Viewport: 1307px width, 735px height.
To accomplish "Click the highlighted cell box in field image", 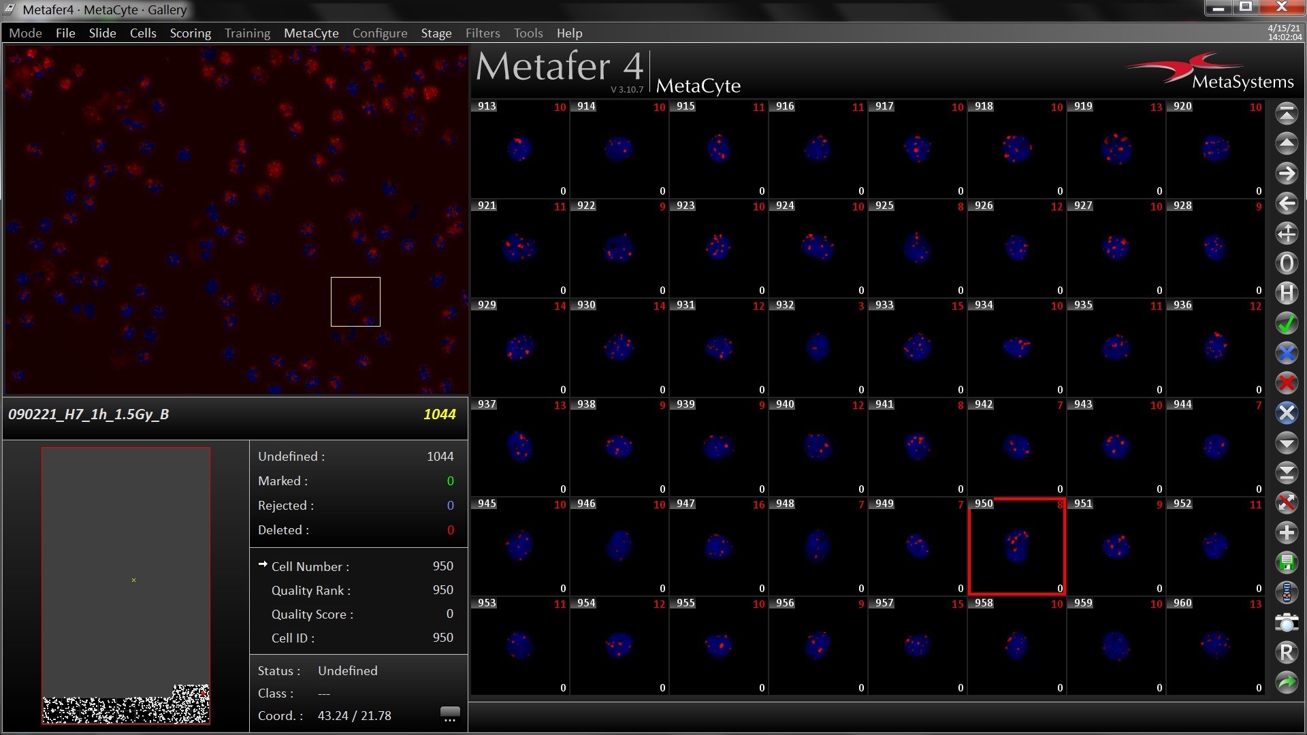I will [x=355, y=301].
